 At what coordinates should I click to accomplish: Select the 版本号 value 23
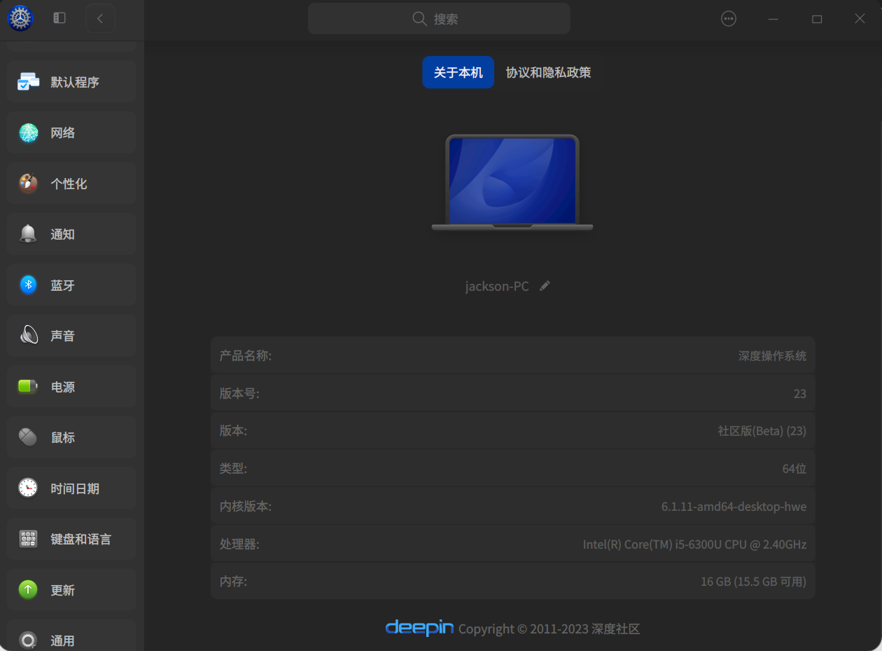click(x=800, y=393)
